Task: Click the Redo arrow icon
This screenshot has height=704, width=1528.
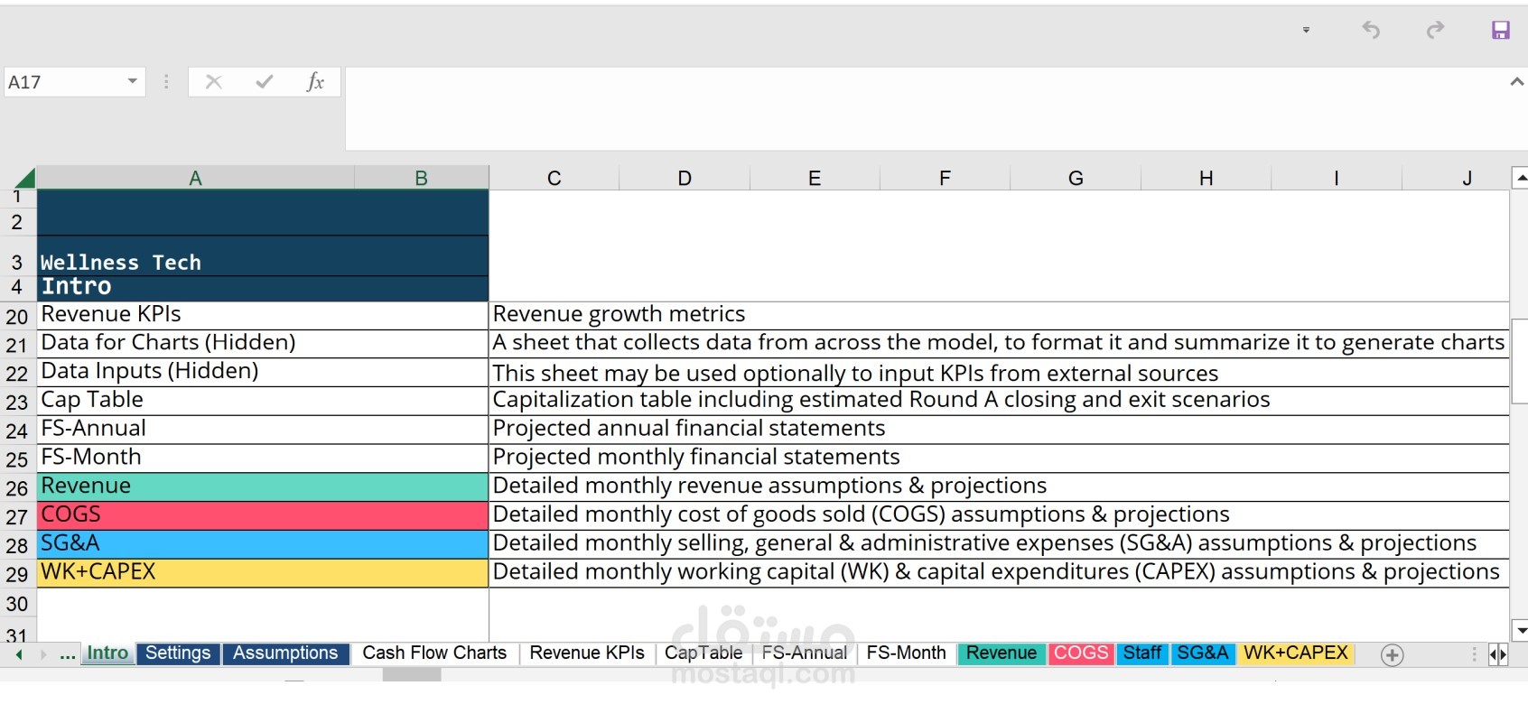Action: (x=1435, y=31)
